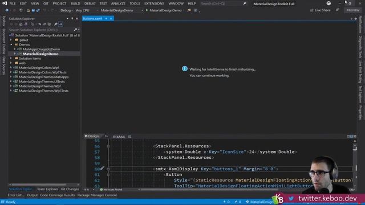Click the Save All icon in toolbar
Image resolution: width=365 pixels, height=205 pixels.
click(38, 10)
